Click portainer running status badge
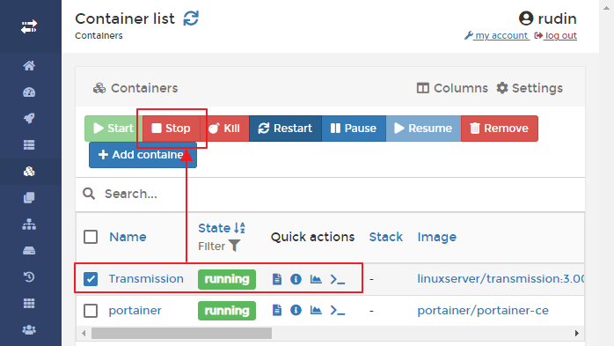This screenshot has height=346, width=614. coord(227,311)
